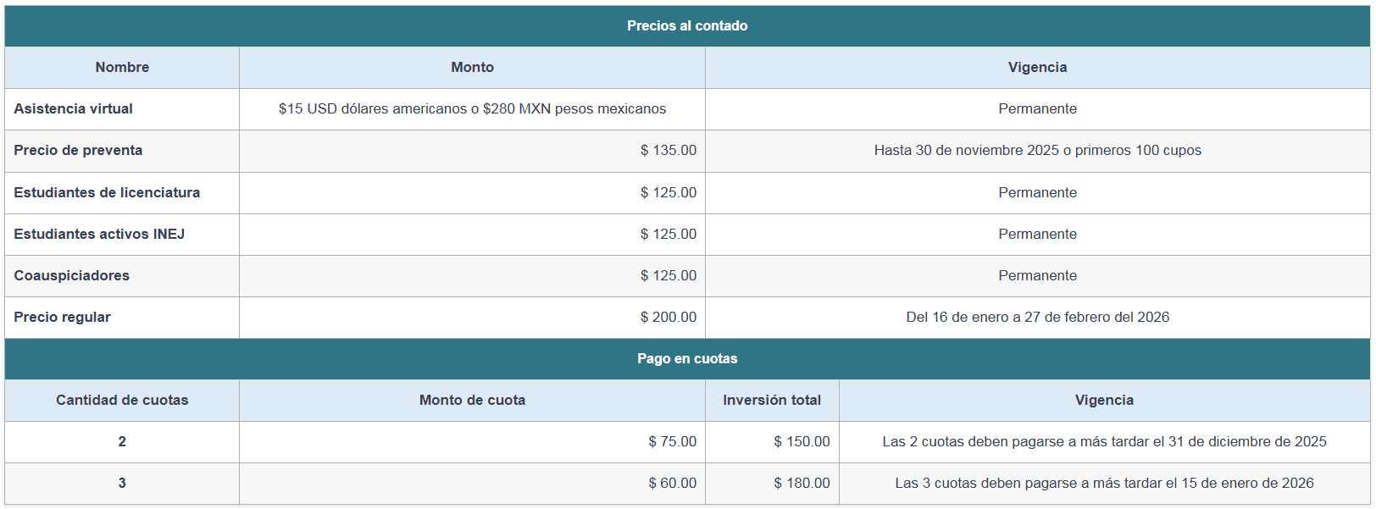Select the $15 USD virtual attendance price text
This screenshot has height=509, width=1376.
(472, 109)
